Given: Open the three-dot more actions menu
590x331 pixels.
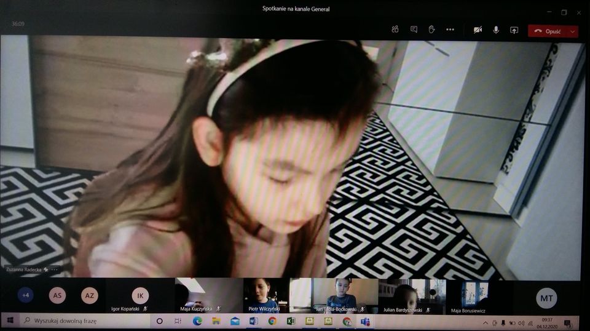Looking at the screenshot, I should point(450,30).
